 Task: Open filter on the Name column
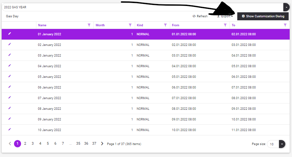click(89, 25)
